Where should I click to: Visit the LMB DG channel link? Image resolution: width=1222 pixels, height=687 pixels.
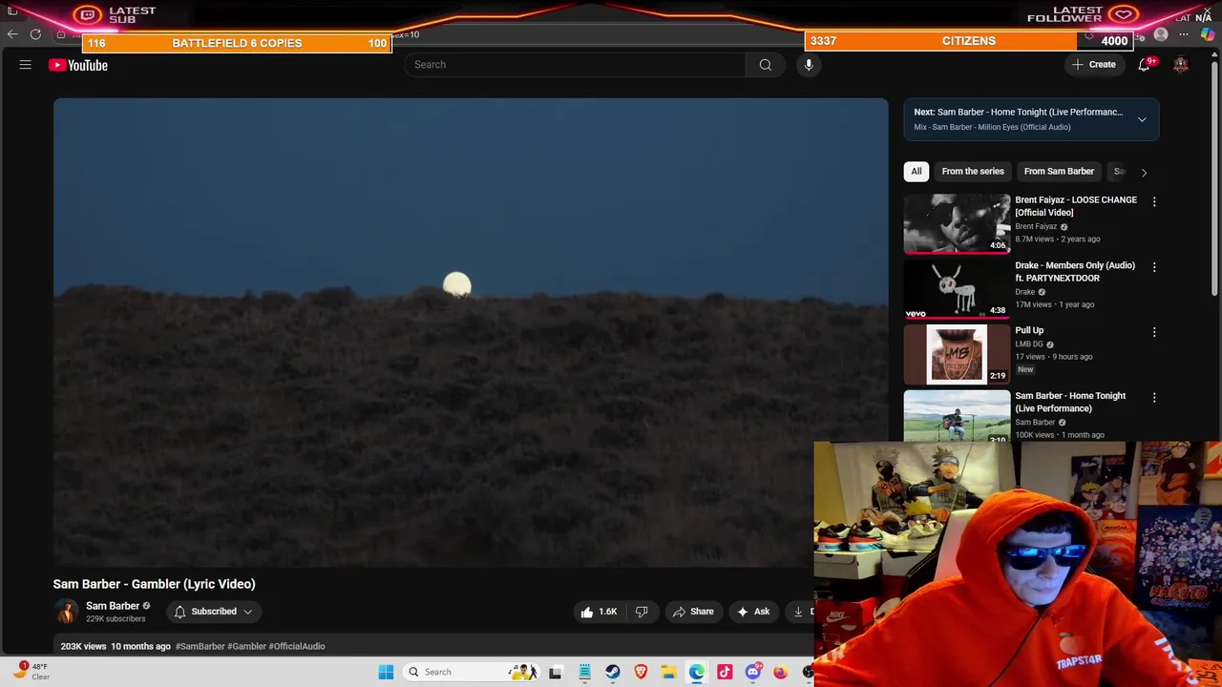pos(1029,344)
